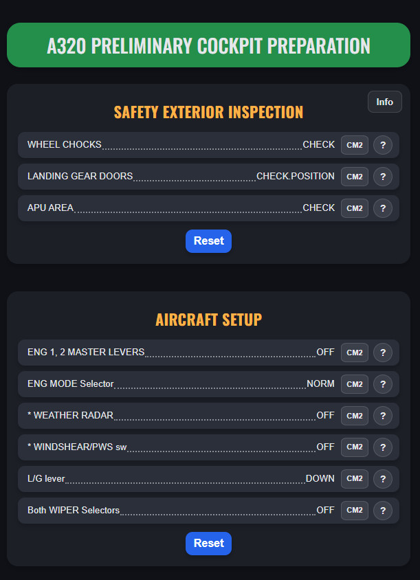Open help for L/G lever item

383,479
